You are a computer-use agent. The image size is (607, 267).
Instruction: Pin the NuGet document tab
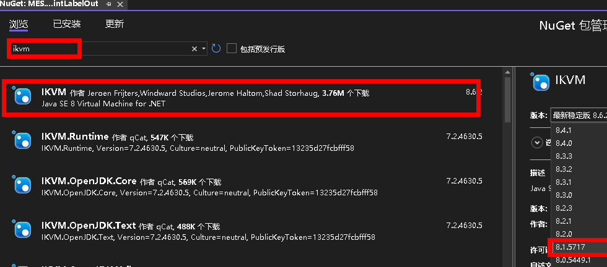pos(108,4)
